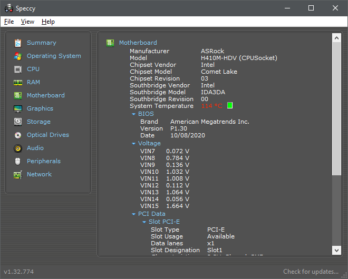Image resolution: width=348 pixels, height=279 pixels.
Task: Click the ASRock manufacturer value
Action: [212, 51]
